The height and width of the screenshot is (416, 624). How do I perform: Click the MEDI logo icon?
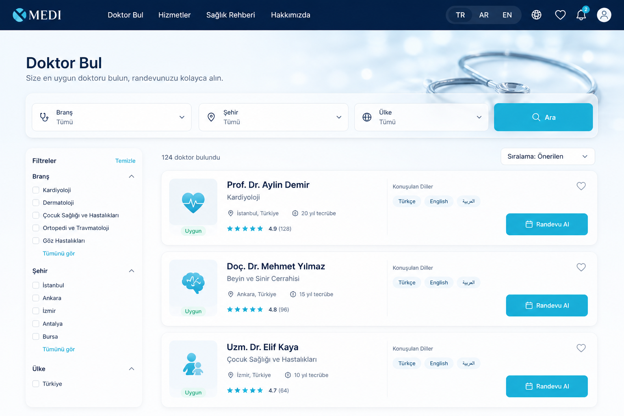point(19,15)
